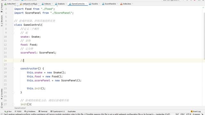Image resolution: width=205 pixels, height=115 pixels.
Task: Click the 'snake: Snake;' property declaration
Action: coord(30,37)
